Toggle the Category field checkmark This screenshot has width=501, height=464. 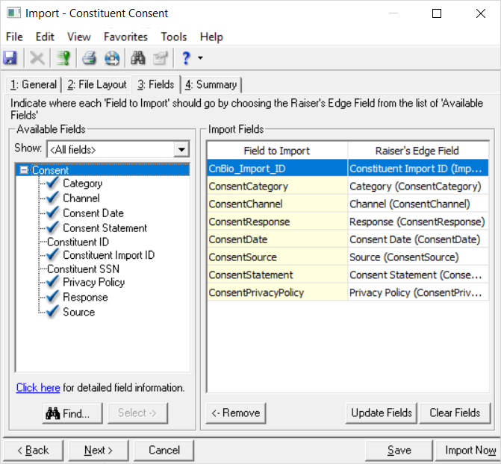coord(52,184)
